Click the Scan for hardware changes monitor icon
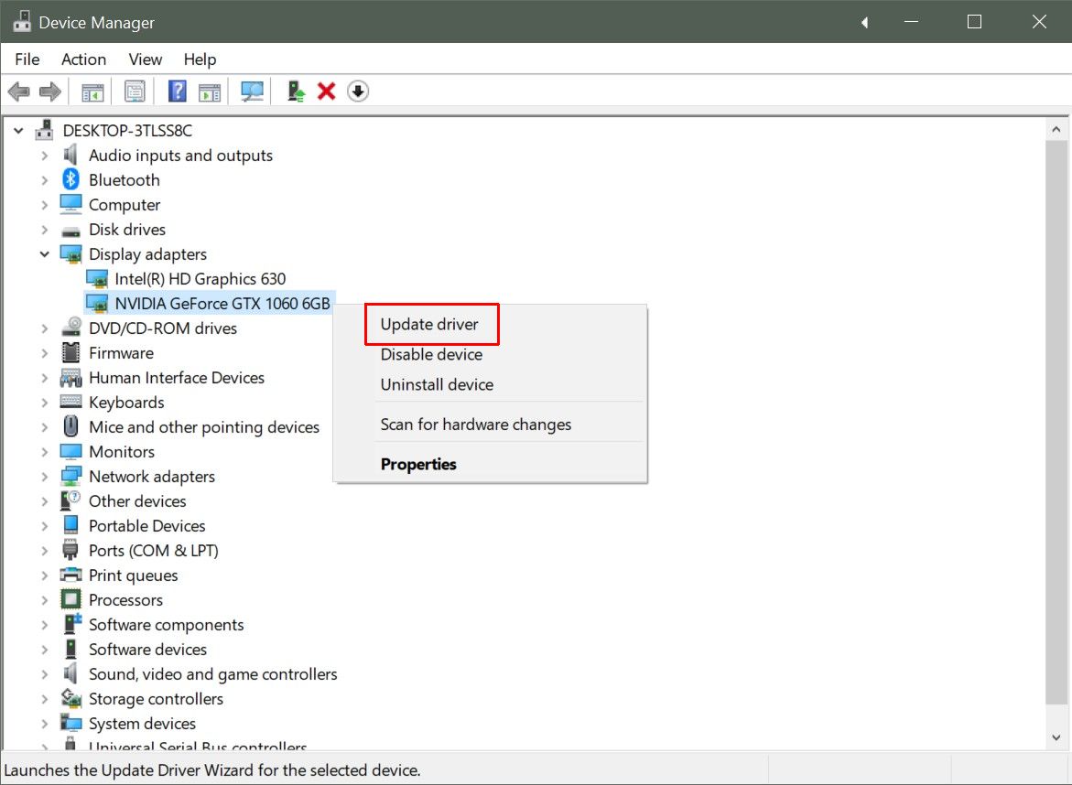 (x=253, y=91)
